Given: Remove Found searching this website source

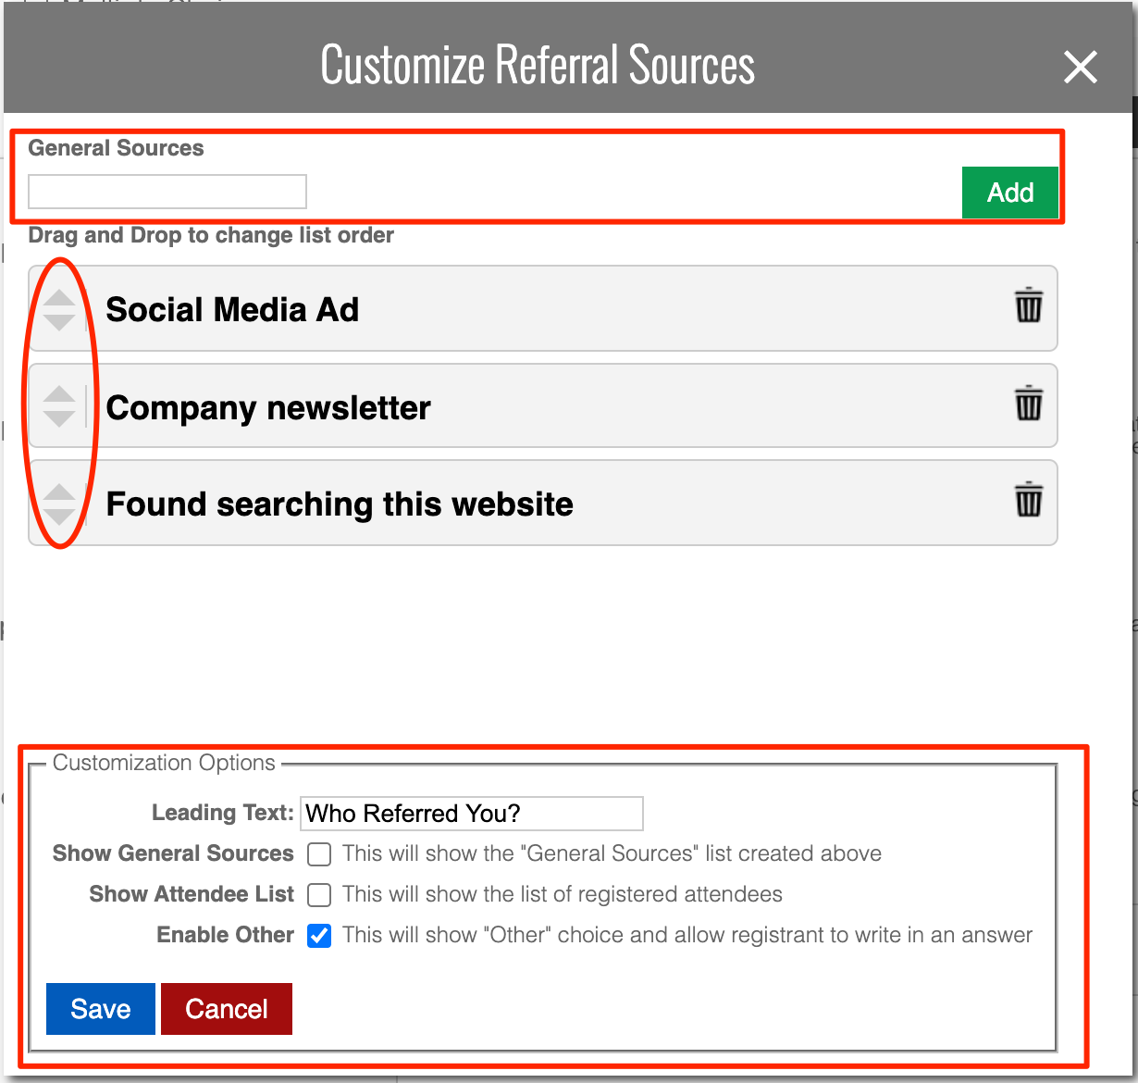Looking at the screenshot, I should point(1029,500).
